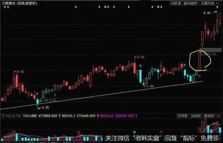Click the 3.58-3.60 gap price label
This screenshot has height=143, width=223.
click(x=49, y=100)
